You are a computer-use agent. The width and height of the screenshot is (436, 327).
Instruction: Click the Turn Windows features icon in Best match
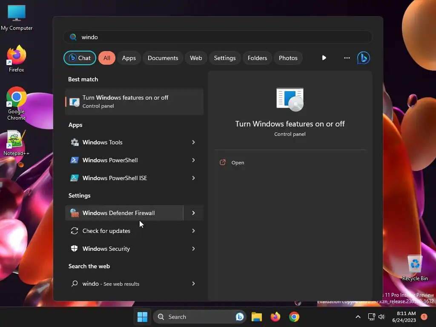[74, 102]
